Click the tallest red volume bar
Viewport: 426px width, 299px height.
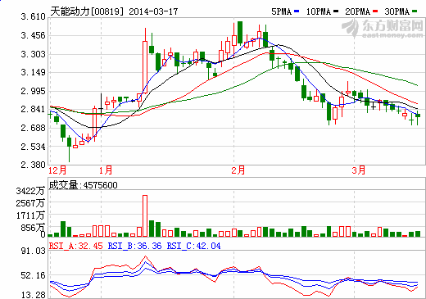click(145, 215)
